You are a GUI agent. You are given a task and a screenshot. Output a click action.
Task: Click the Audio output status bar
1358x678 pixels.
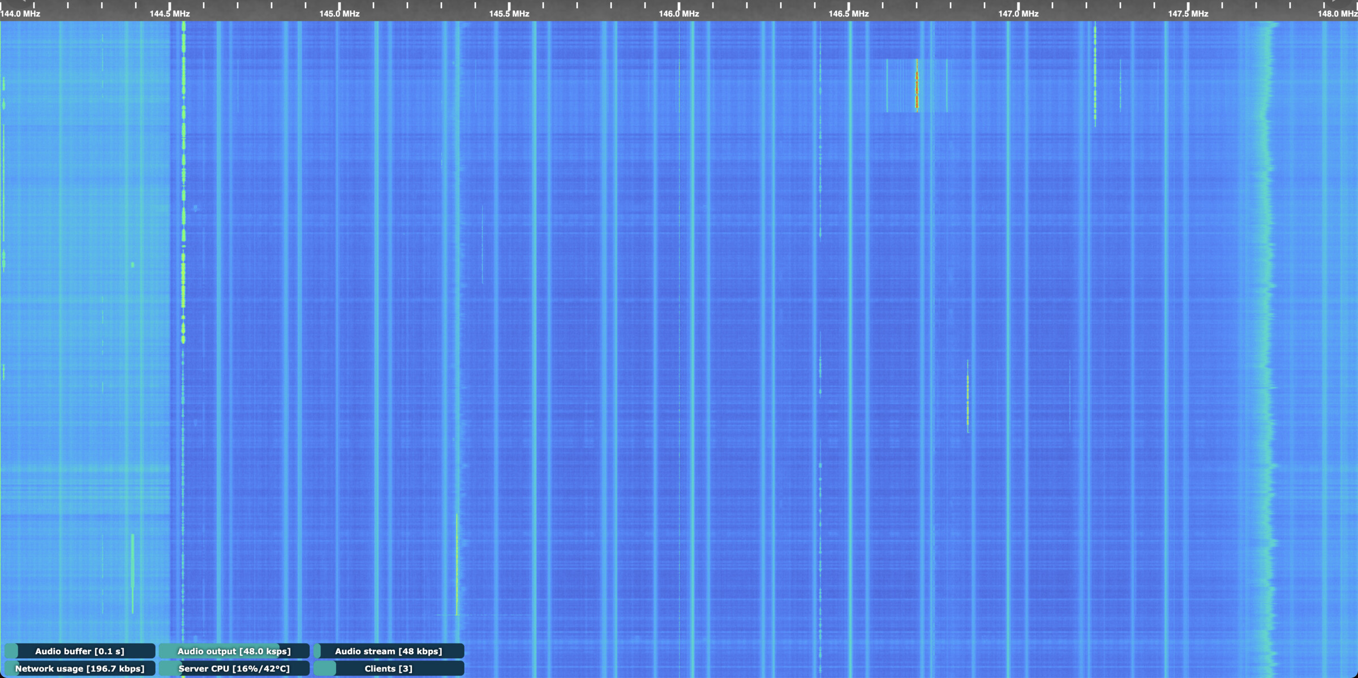234,651
